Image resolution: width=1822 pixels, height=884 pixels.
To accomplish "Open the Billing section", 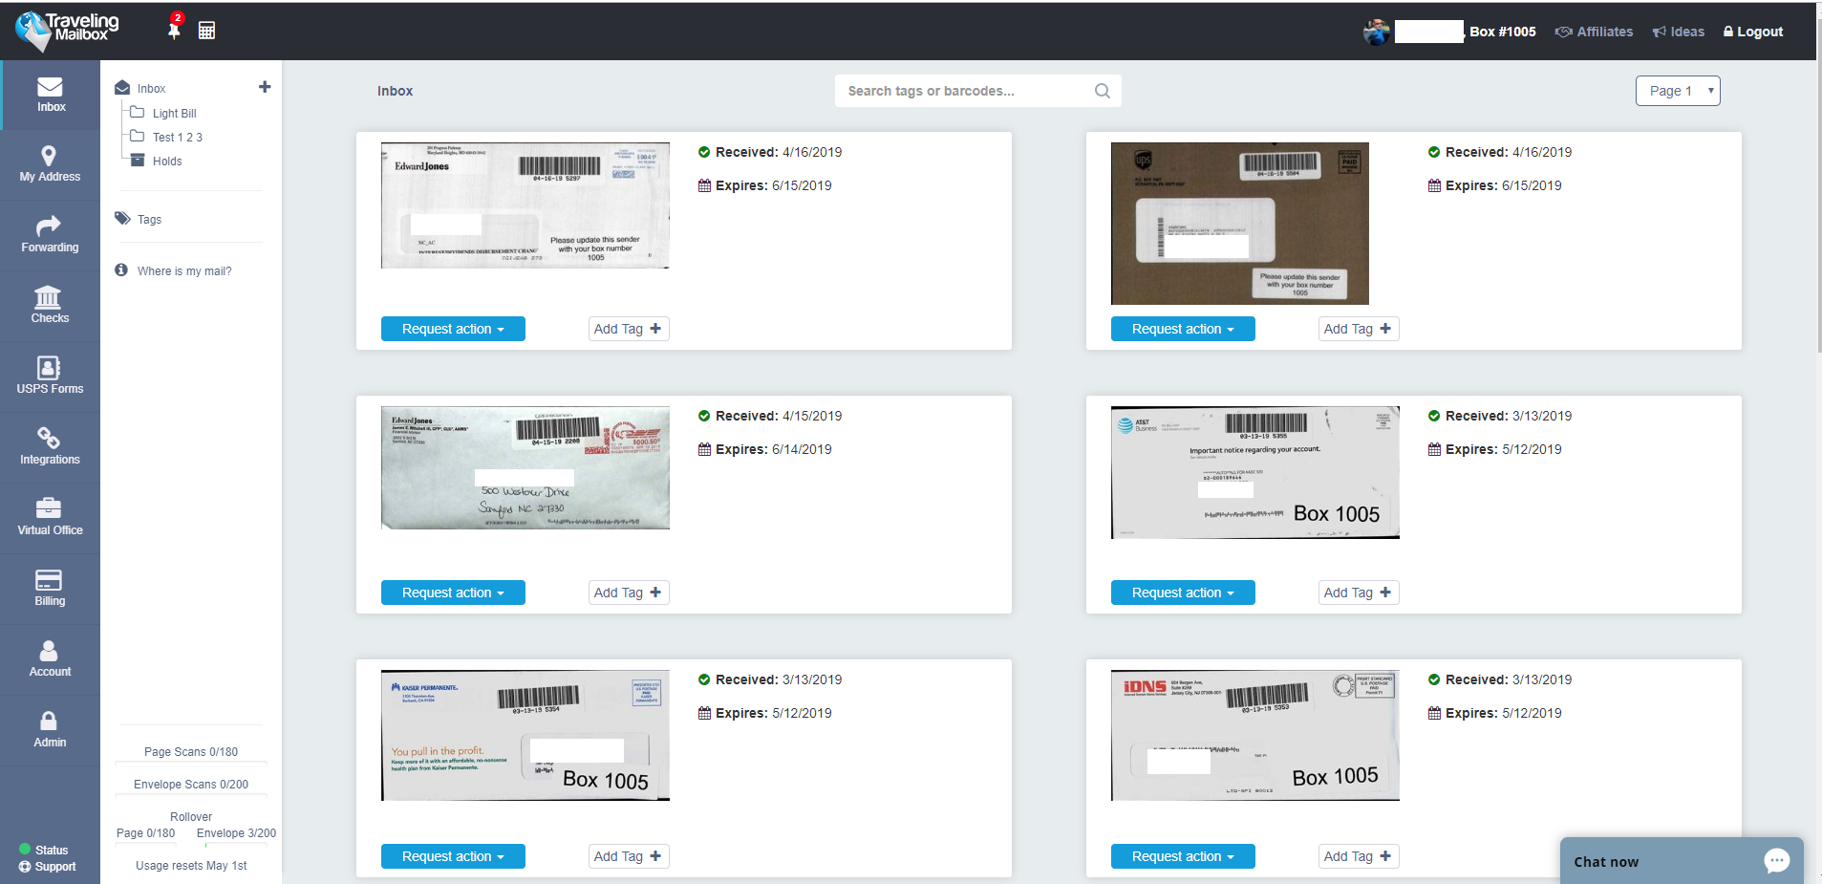I will (51, 589).
